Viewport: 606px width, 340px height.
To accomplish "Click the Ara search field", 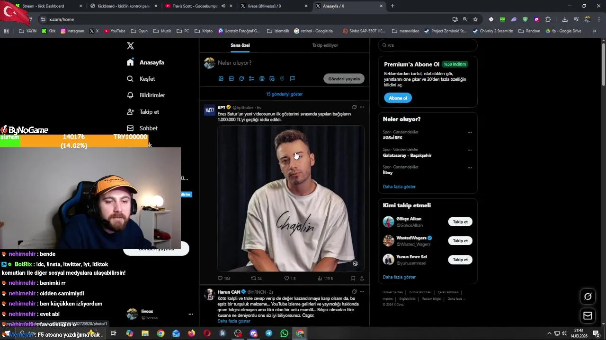I will [428, 45].
